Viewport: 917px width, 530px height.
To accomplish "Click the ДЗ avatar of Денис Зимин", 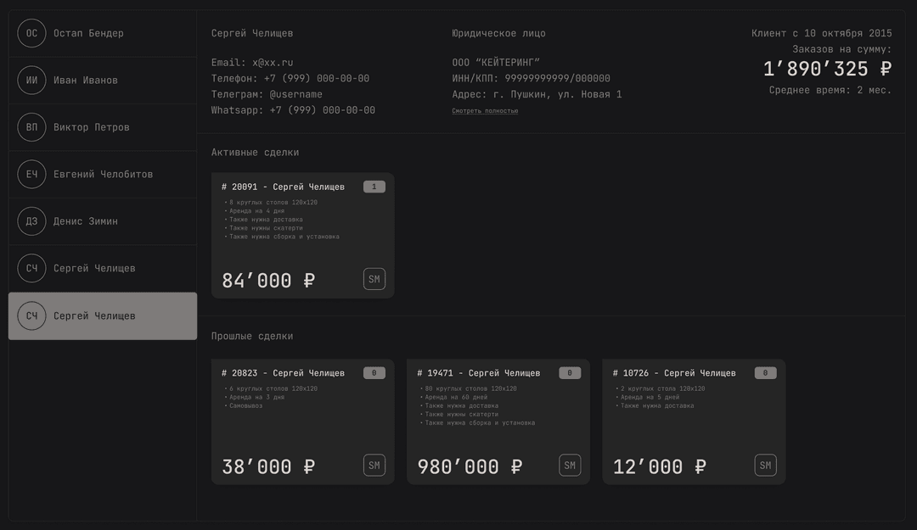I will [31, 221].
